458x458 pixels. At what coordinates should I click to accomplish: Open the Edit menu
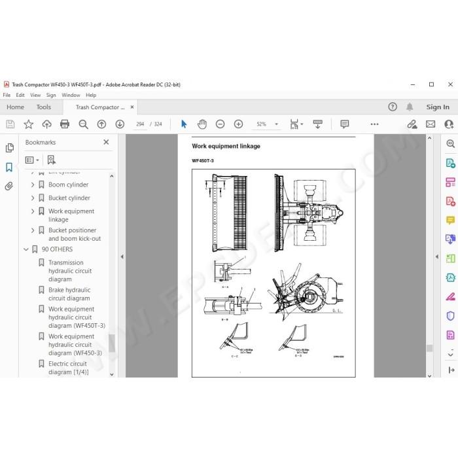coord(20,95)
